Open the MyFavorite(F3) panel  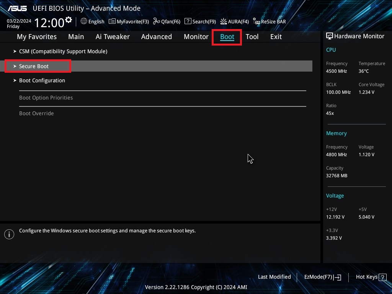129,21
